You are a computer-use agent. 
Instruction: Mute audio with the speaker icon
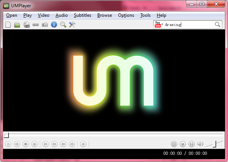(x=200, y=144)
